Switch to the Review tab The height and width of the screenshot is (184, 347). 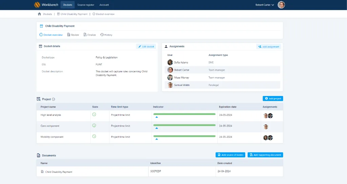point(73,35)
